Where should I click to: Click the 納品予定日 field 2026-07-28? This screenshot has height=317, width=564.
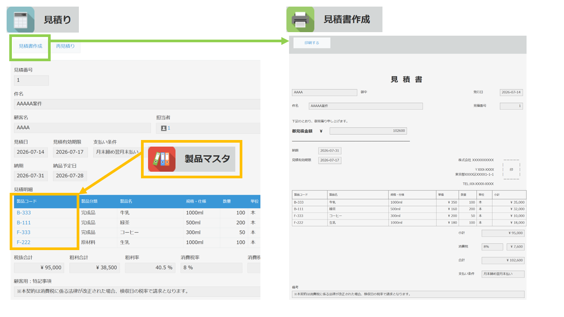coord(70,176)
